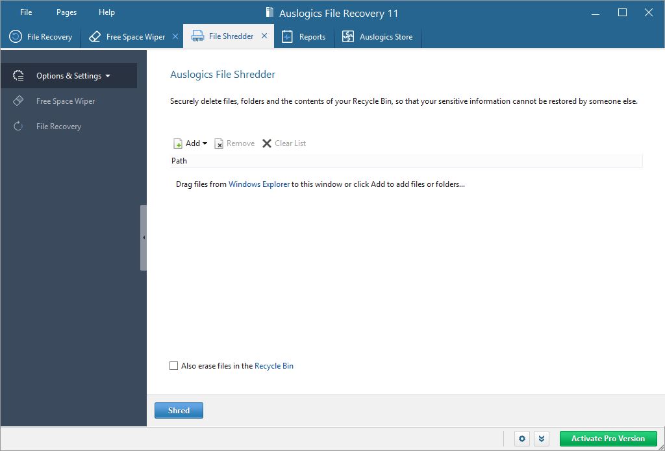665x451 pixels.
Task: Click the Clear List X icon
Action: [267, 143]
